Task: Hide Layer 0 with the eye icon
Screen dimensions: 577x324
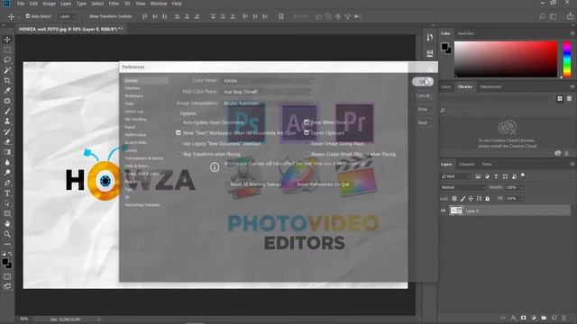Action: [x=443, y=211]
